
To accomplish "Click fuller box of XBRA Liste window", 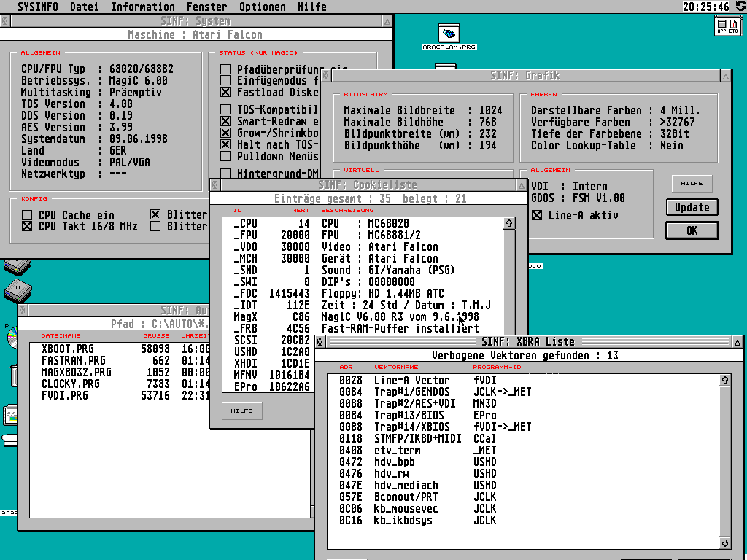I will point(737,341).
